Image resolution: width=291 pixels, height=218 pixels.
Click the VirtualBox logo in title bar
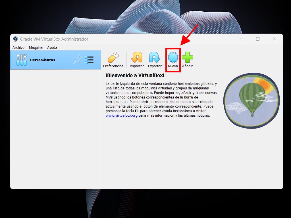(15, 39)
